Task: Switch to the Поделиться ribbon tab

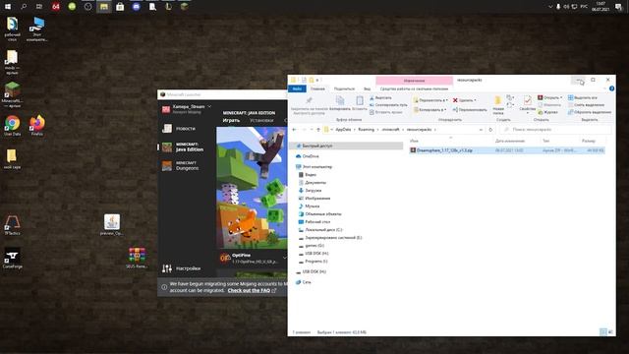Action: tap(344, 88)
